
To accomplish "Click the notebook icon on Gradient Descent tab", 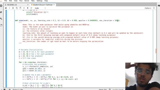I will click(x=32, y=5).
